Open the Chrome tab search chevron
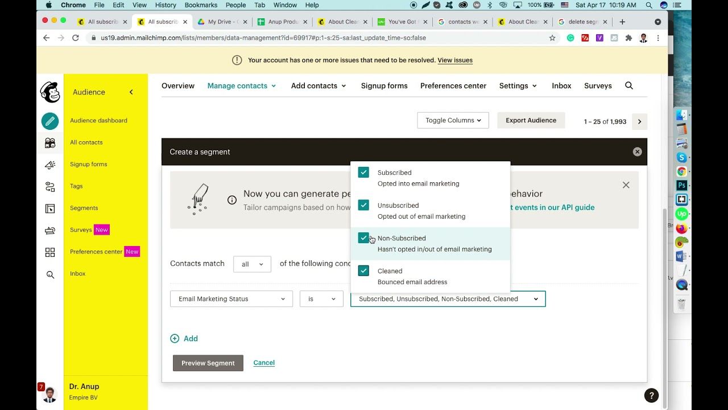Image resolution: width=728 pixels, height=410 pixels. click(657, 22)
